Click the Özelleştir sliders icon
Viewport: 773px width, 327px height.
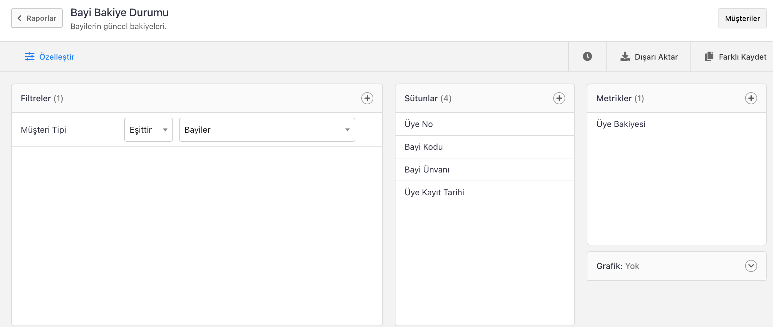29,56
